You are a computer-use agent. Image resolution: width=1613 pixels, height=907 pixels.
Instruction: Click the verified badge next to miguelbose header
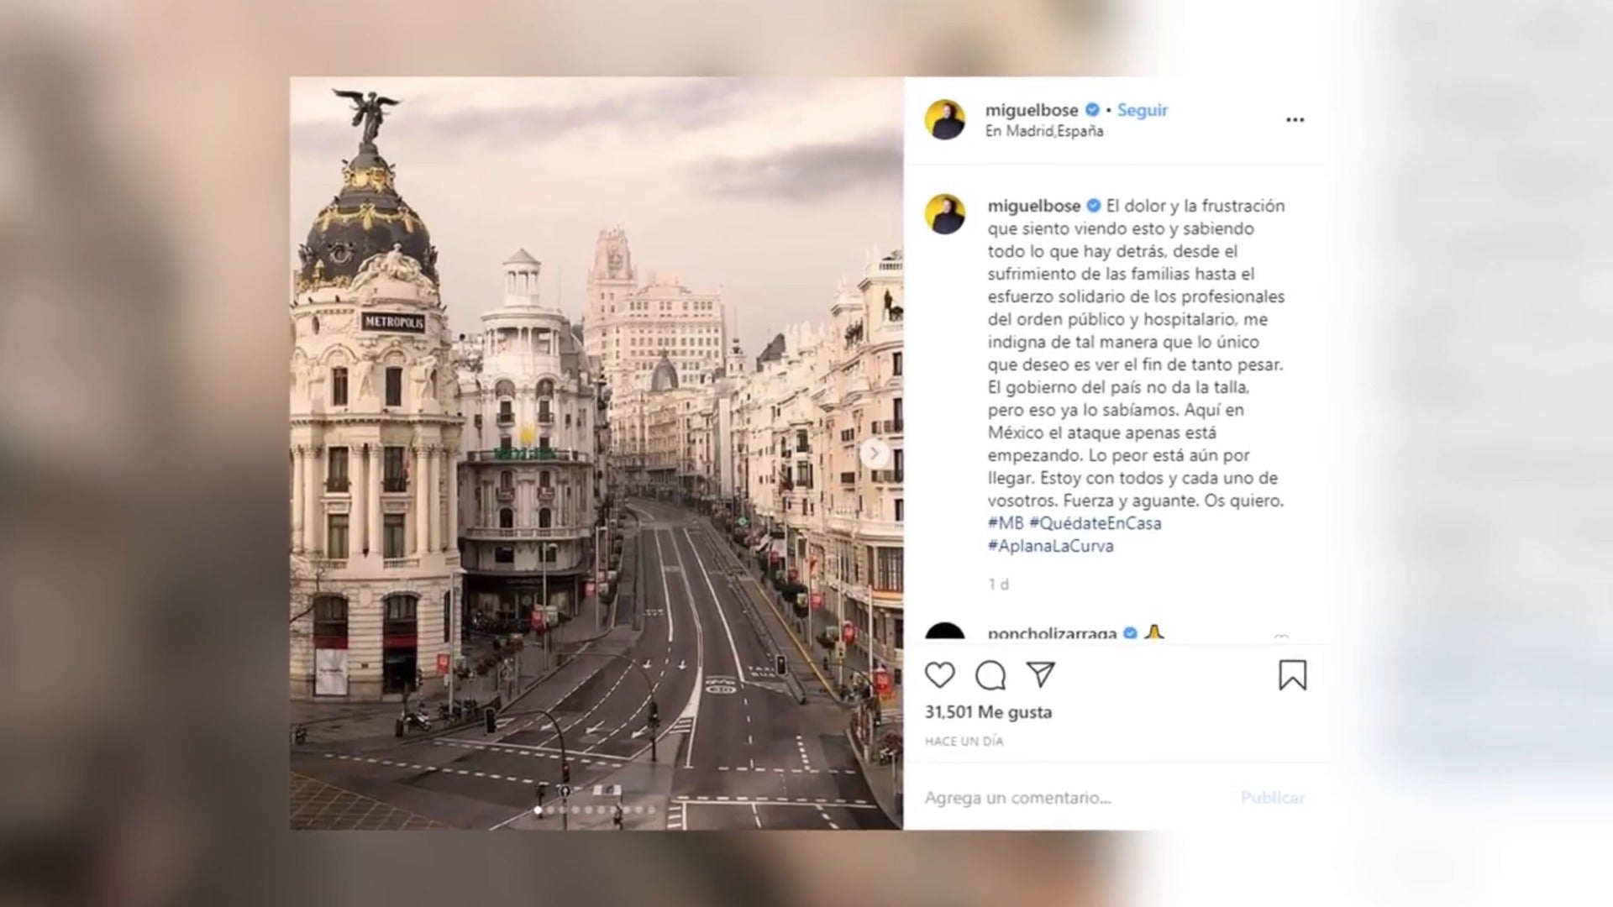(1092, 110)
